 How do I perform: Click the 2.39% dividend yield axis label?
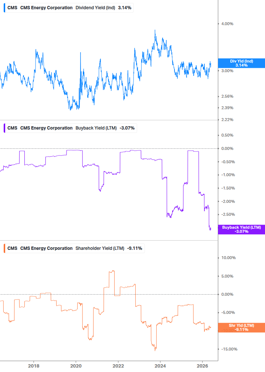(x=227, y=108)
